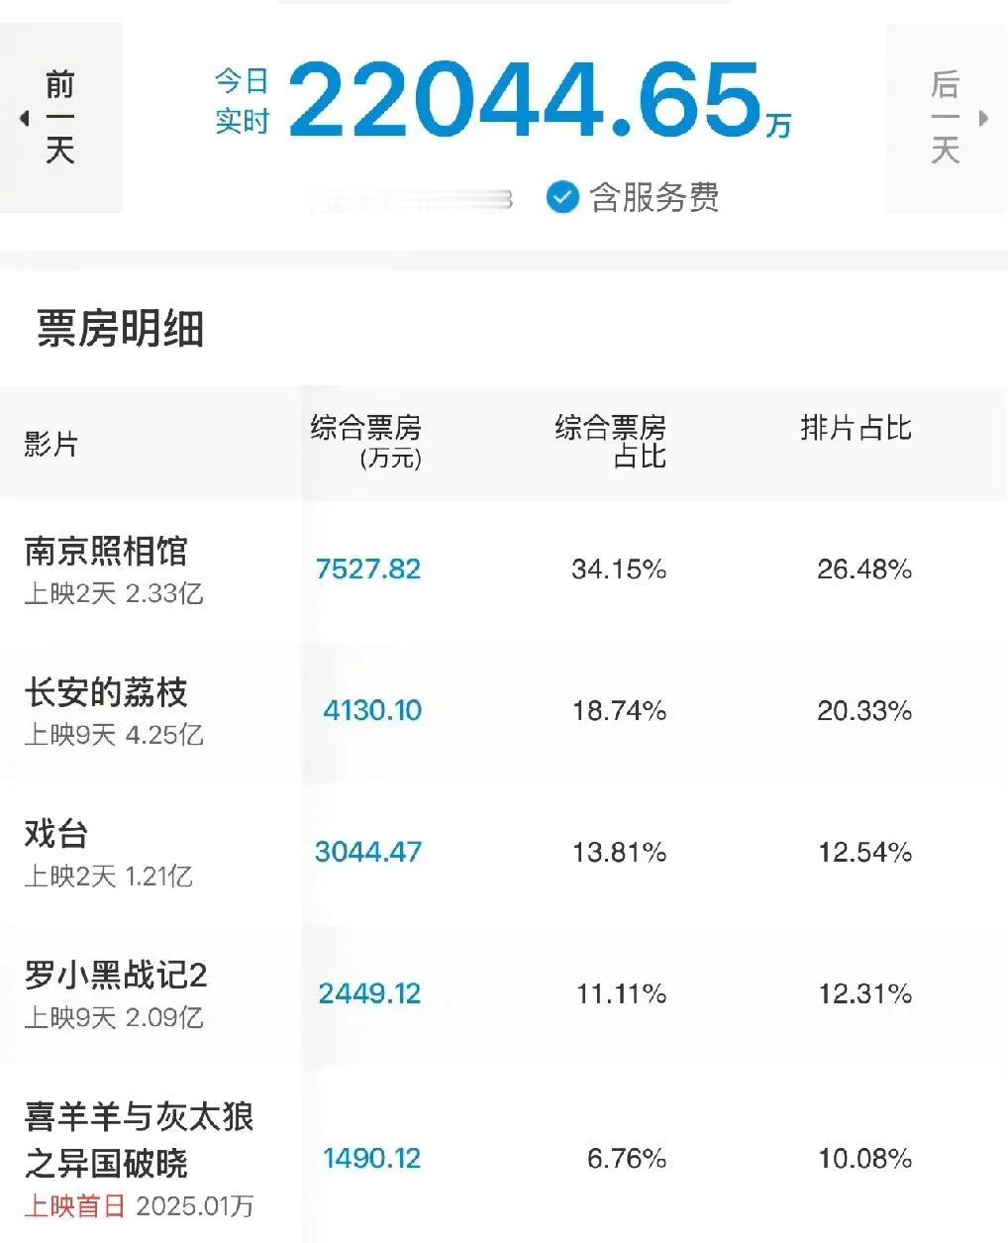This screenshot has width=1008, height=1243.
Task: Click the 3044.47 box office value
Action: (x=368, y=853)
